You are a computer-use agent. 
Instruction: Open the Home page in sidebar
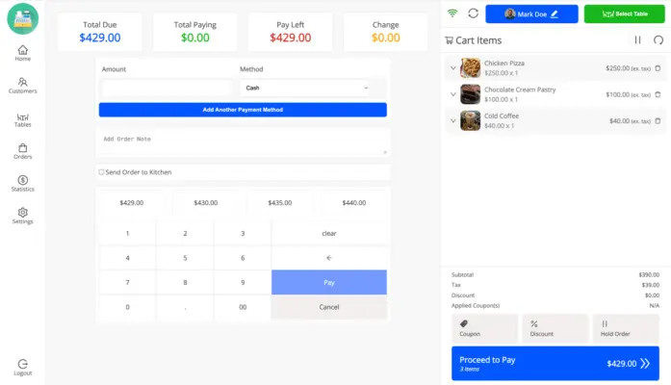23,53
